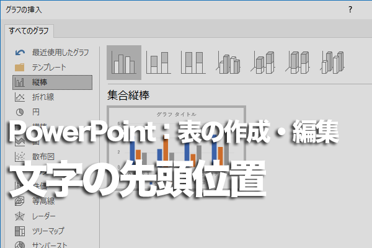The image size is (372, 248).
Task: Select the 3-D column subtype icon
Action: click(332, 63)
